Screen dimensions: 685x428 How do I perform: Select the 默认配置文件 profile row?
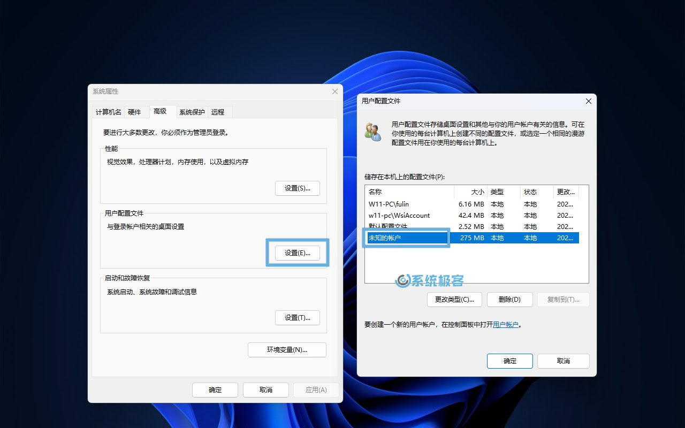(472, 226)
